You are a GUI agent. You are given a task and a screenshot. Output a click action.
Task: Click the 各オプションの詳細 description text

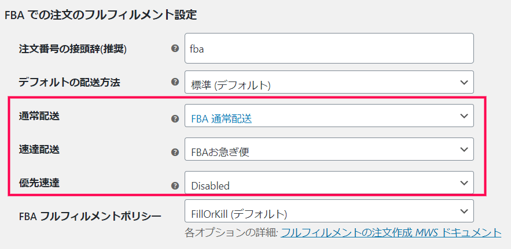(230, 233)
